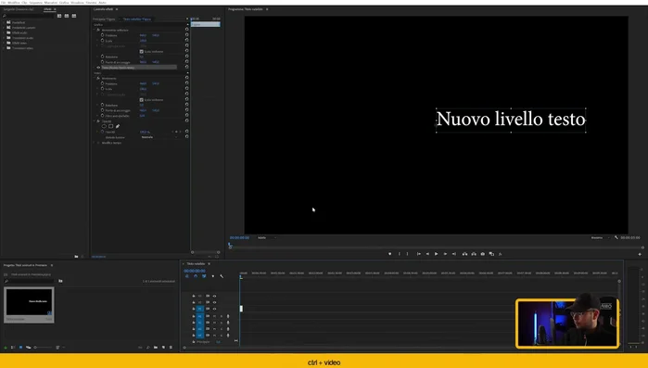
Task: Click the Program monitor playhead scrubber
Action: [x=230, y=246]
